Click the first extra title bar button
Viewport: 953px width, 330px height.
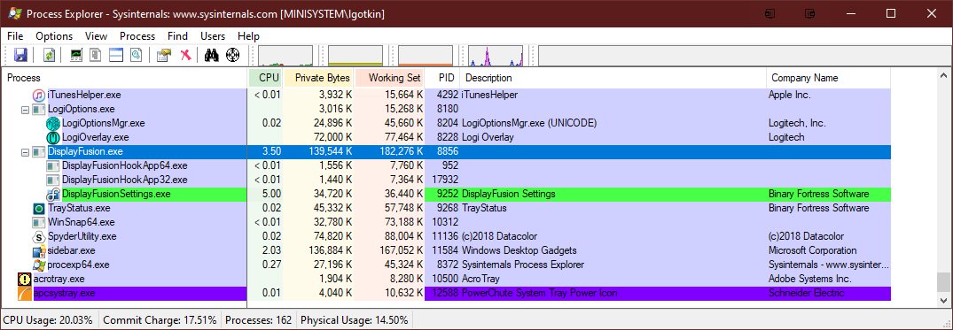click(770, 13)
